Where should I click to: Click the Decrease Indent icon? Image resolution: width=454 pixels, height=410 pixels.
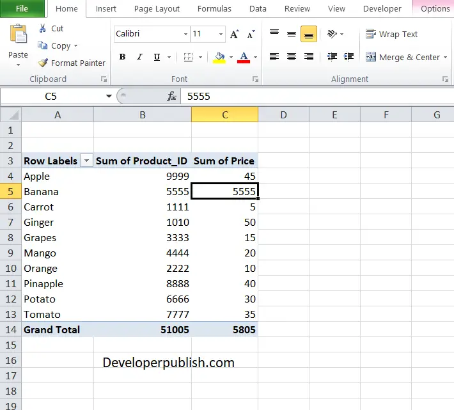pos(332,57)
